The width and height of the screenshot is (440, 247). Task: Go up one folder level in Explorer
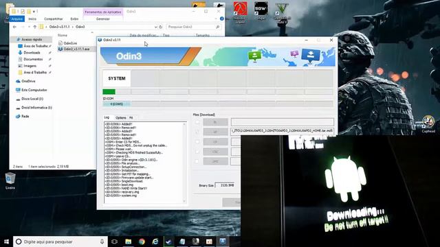(35, 27)
